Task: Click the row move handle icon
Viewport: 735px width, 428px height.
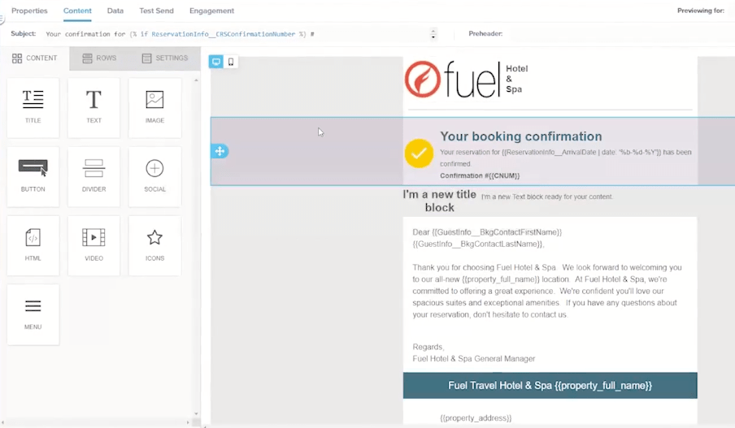Action: pyautogui.click(x=220, y=151)
